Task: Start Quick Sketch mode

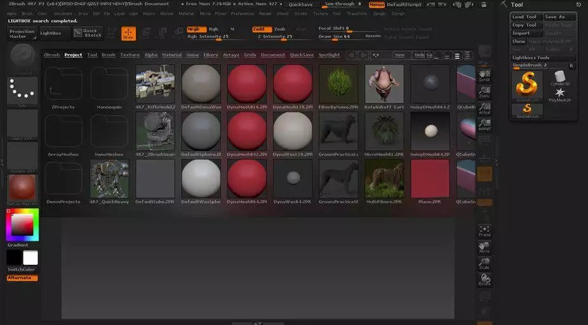Action: (88, 34)
